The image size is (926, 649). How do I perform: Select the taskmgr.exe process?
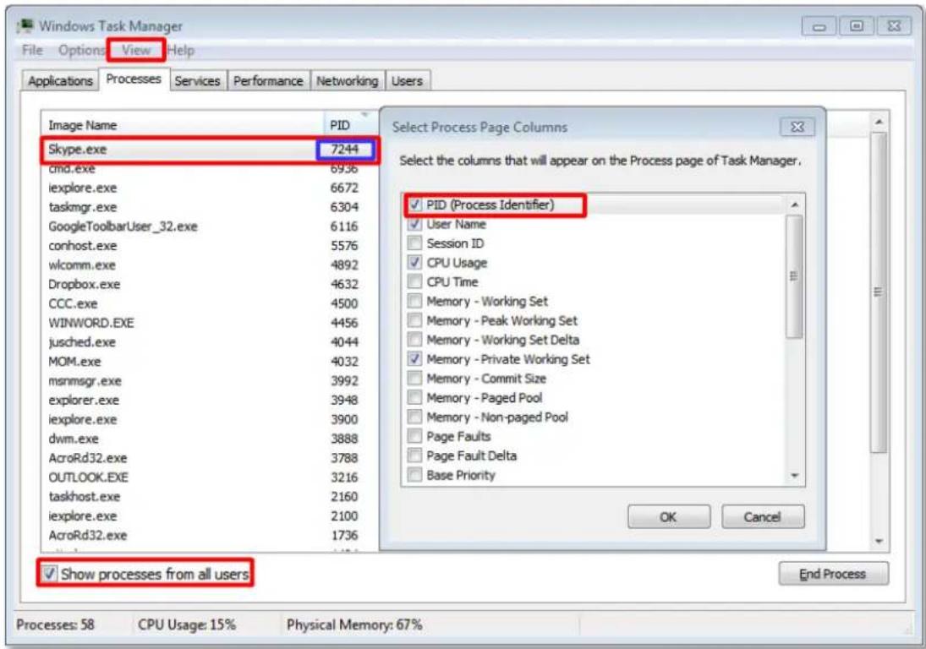209,207
